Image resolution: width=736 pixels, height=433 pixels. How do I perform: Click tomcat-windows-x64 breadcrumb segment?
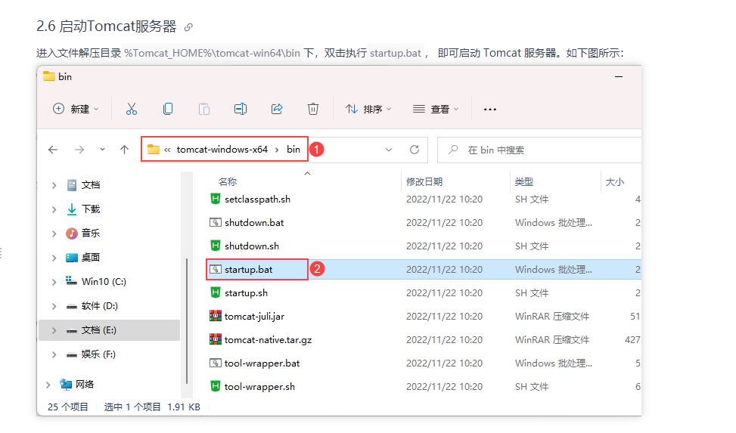222,150
